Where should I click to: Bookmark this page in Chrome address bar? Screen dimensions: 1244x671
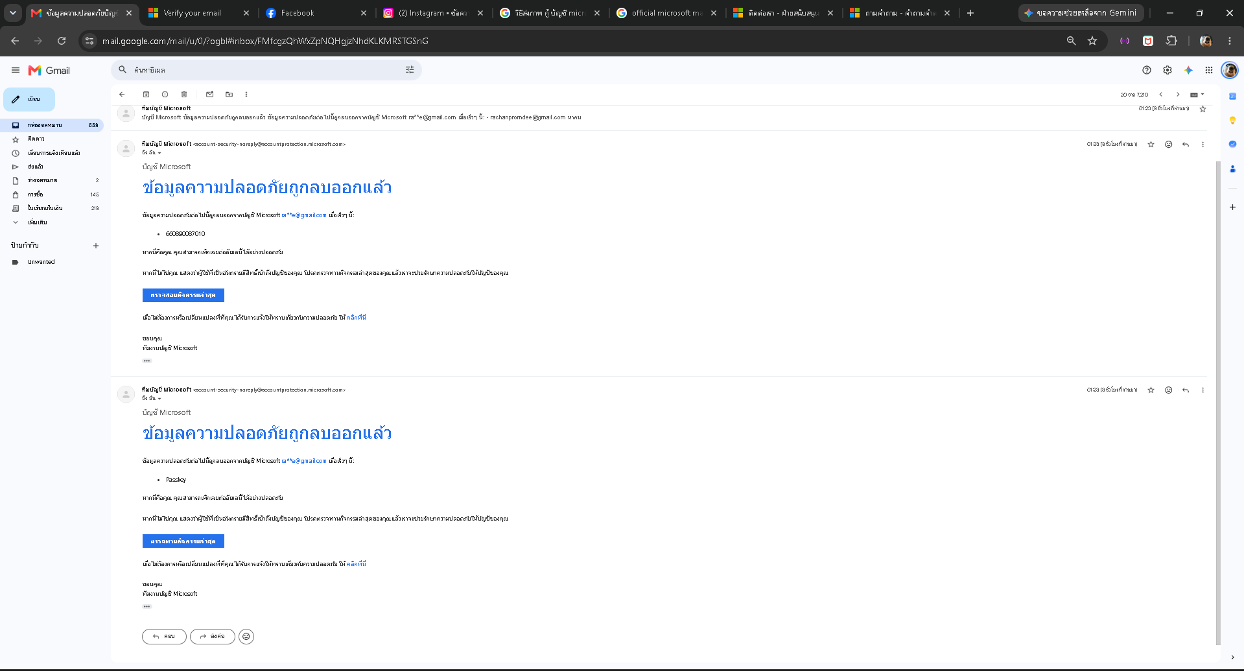[x=1092, y=41]
